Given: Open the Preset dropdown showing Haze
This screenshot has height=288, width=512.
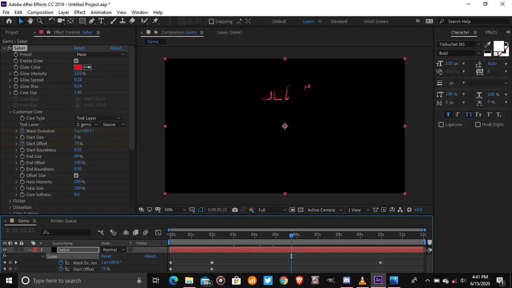Looking at the screenshot, I should coord(100,54).
